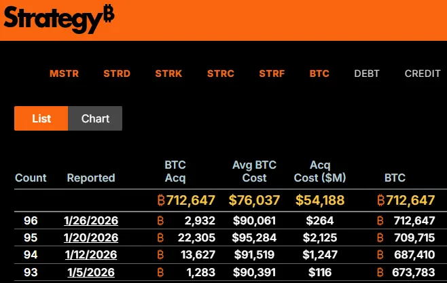Sort by the Reported column header
This screenshot has height=283, width=447.
91,178
